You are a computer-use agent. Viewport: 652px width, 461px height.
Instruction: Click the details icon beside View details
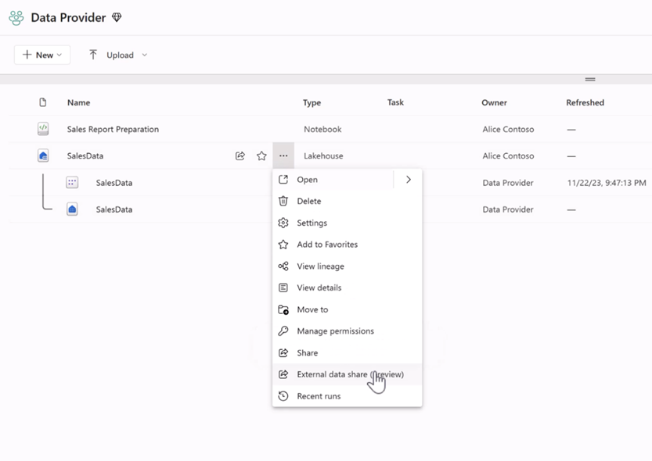pyautogui.click(x=283, y=288)
